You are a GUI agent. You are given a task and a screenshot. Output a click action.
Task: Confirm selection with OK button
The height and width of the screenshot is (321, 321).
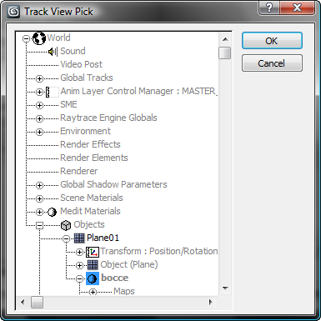click(x=272, y=41)
